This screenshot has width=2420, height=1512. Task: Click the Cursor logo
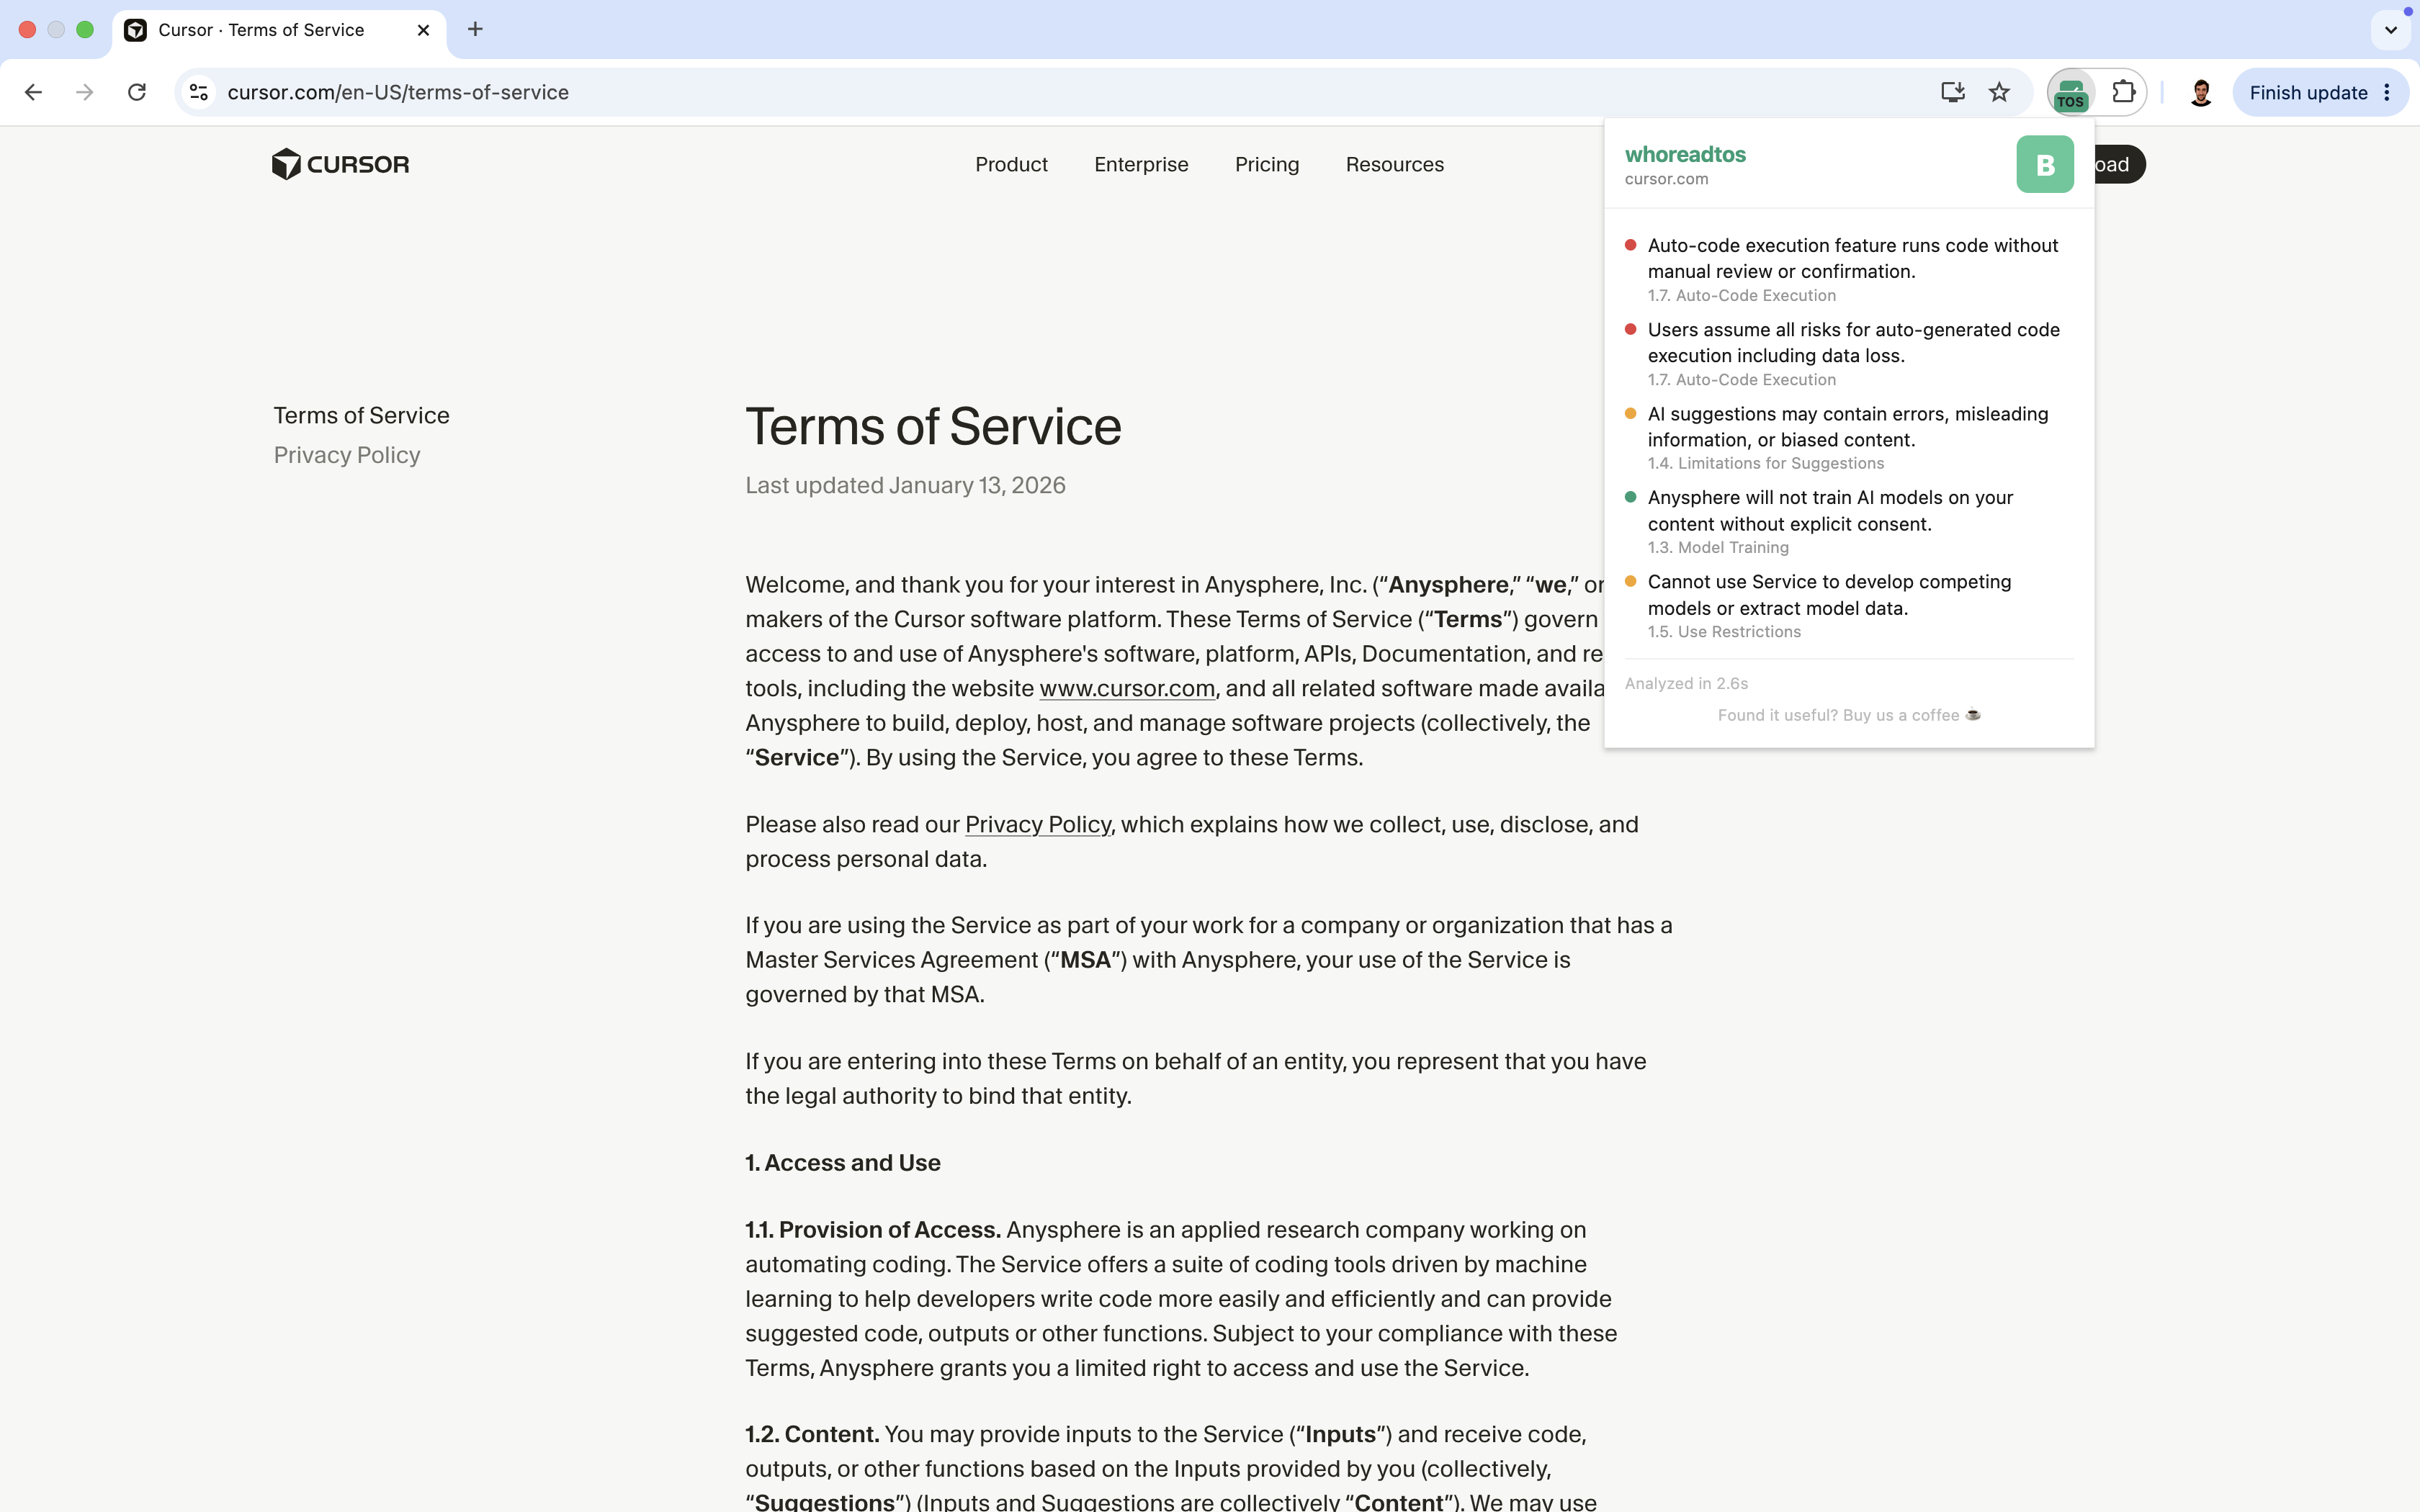(x=340, y=164)
